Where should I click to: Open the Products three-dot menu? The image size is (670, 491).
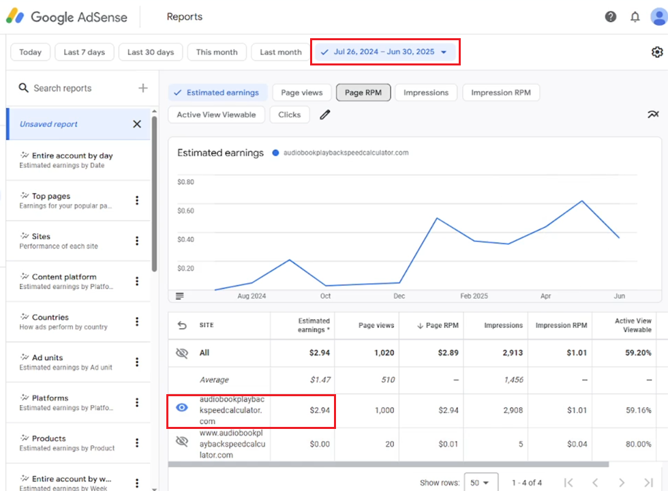[137, 443]
